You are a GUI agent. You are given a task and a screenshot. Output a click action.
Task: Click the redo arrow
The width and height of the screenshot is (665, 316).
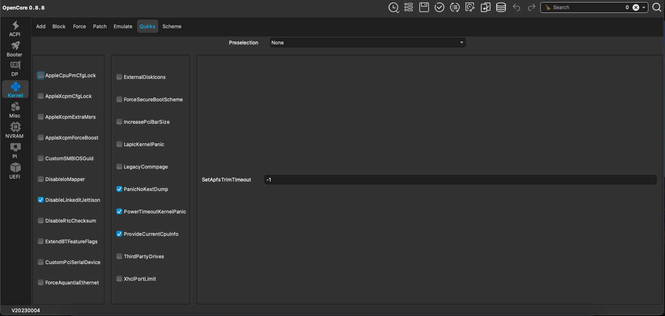coord(532,7)
